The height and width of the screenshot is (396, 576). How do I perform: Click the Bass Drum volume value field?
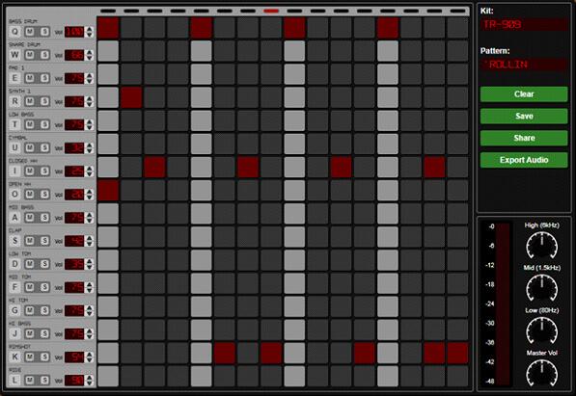tap(74, 32)
